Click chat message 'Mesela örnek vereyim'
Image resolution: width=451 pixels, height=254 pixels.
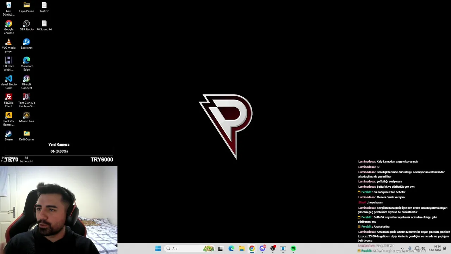(390, 197)
